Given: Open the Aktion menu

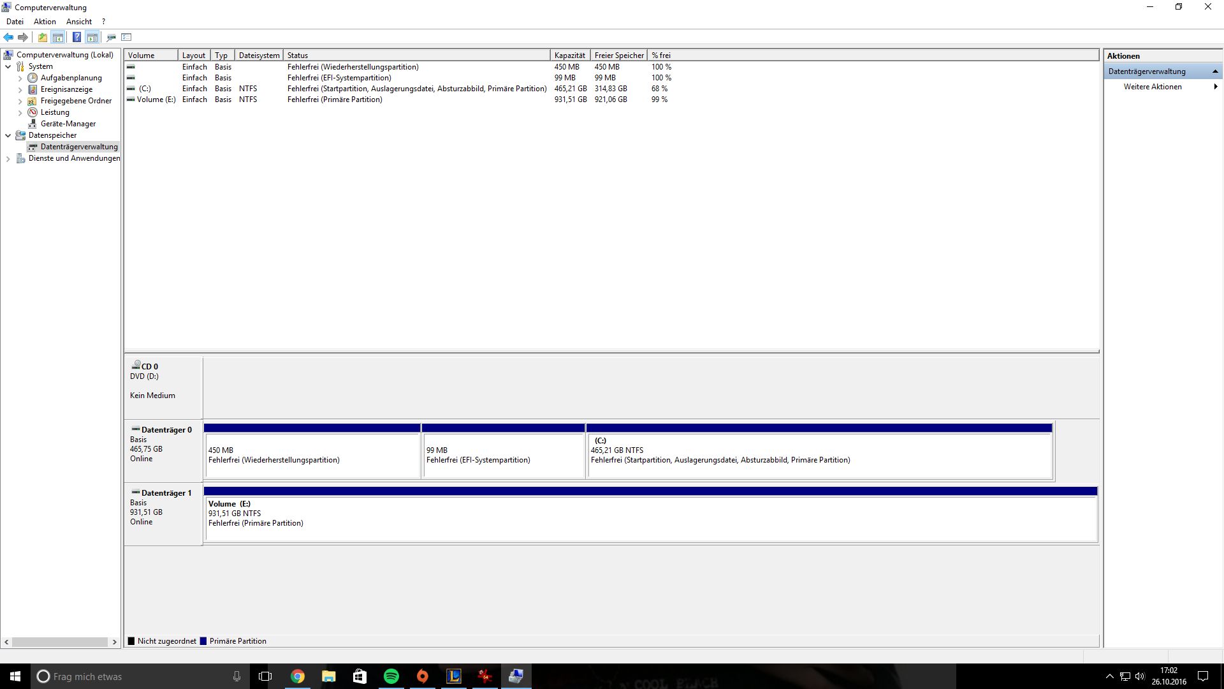Looking at the screenshot, I should pos(45,22).
